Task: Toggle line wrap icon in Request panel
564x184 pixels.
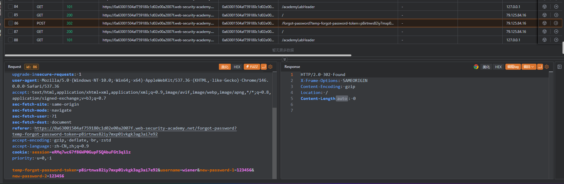Action: pyautogui.click(x=263, y=67)
